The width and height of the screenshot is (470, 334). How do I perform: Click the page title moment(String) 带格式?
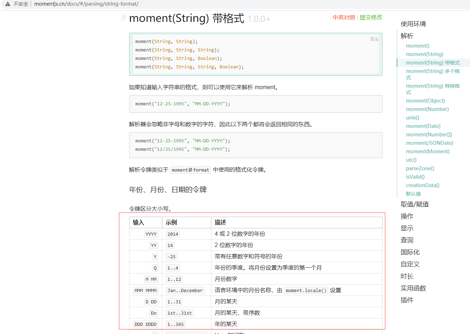point(187,18)
